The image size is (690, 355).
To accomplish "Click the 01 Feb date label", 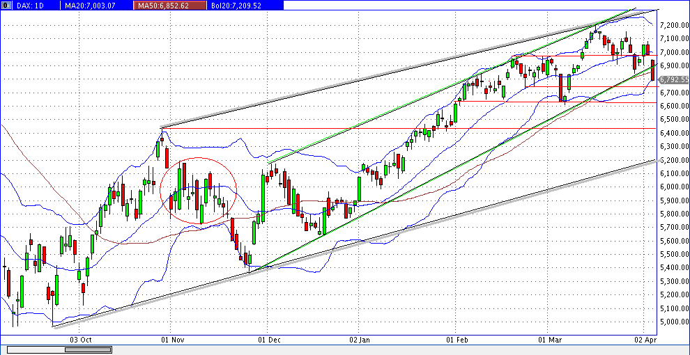I will tap(457, 339).
